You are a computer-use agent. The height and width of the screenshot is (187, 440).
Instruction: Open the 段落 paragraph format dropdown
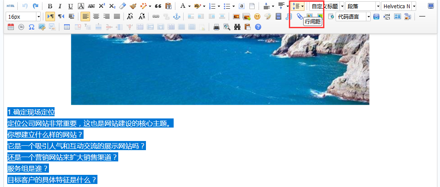point(362,6)
